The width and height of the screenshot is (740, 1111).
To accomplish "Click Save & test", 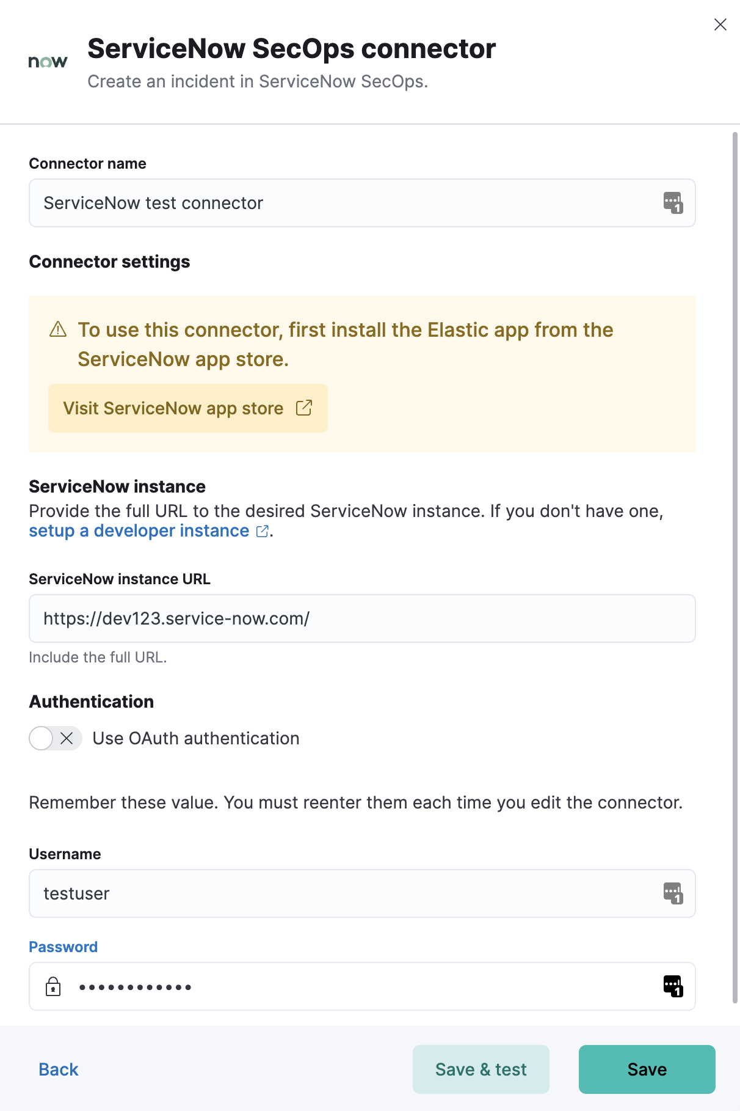I will point(481,1069).
